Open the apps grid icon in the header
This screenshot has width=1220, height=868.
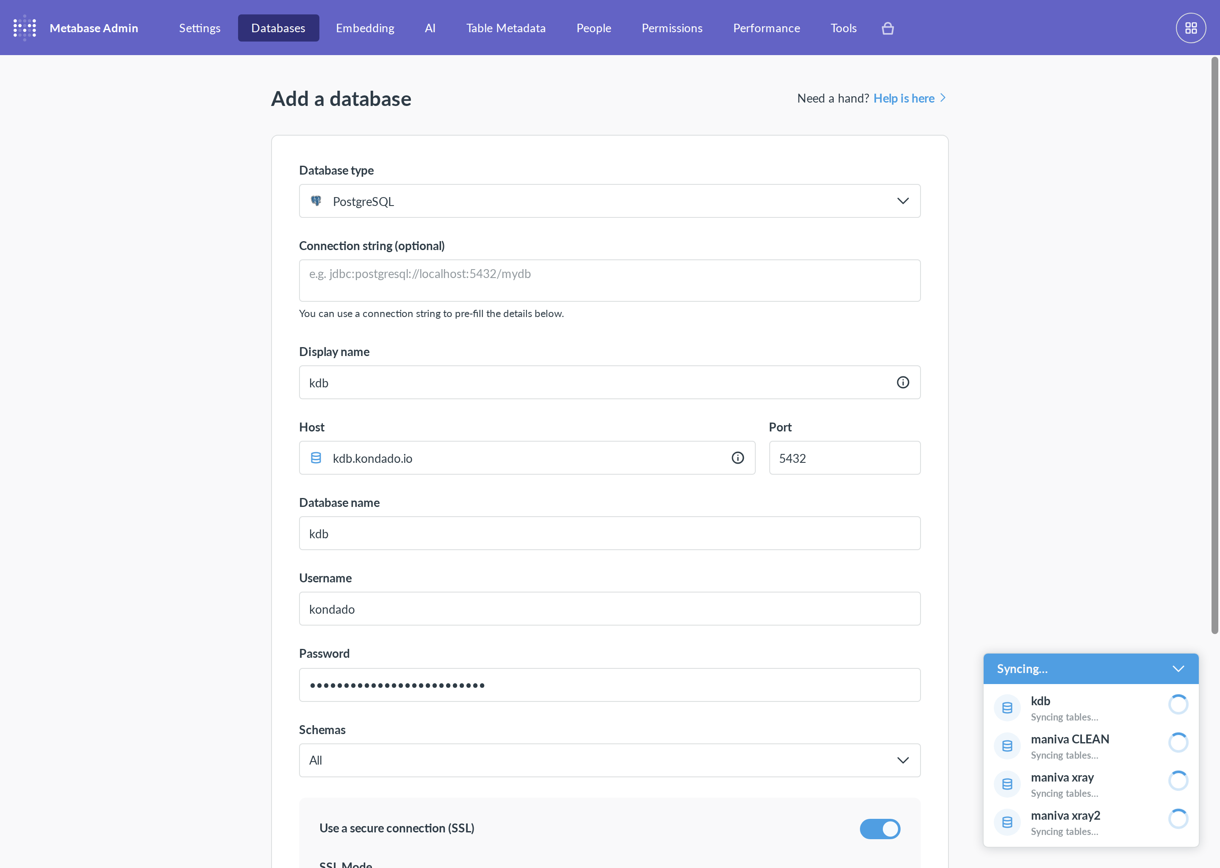click(x=1191, y=28)
